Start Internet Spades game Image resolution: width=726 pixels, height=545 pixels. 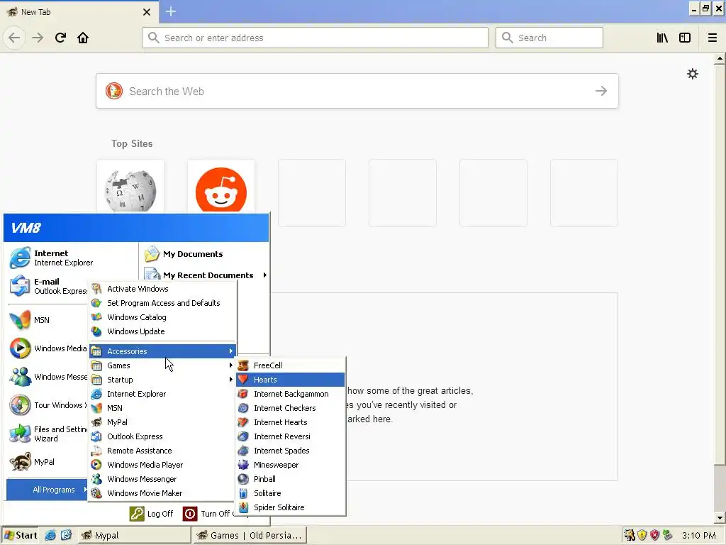click(291, 451)
